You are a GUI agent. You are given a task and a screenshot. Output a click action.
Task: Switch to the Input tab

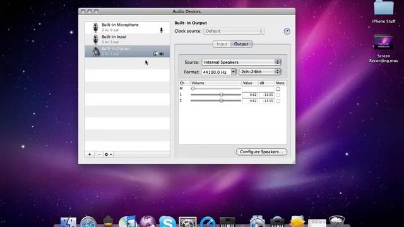tap(222, 44)
